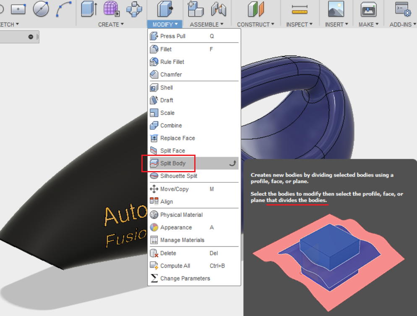Open the CREATE dropdown menu
The image size is (417, 316).
(x=111, y=24)
